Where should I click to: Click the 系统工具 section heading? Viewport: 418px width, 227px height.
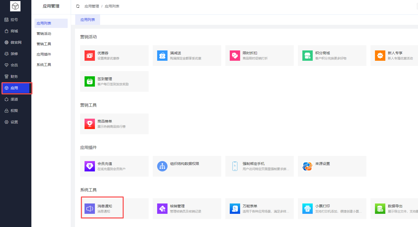coord(88,190)
